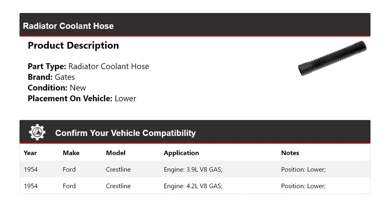The image size is (390, 207).
Task: Select the Confirm Your Vehicle Compatibility heading
Action: coord(125,133)
